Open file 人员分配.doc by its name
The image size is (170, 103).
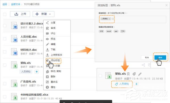[29, 37]
